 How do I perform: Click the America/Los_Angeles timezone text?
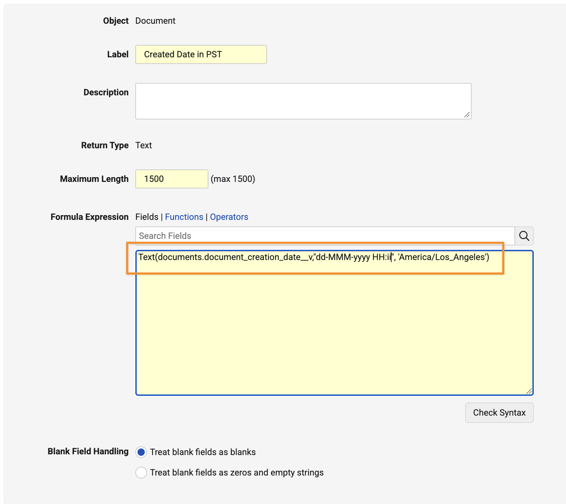point(442,257)
